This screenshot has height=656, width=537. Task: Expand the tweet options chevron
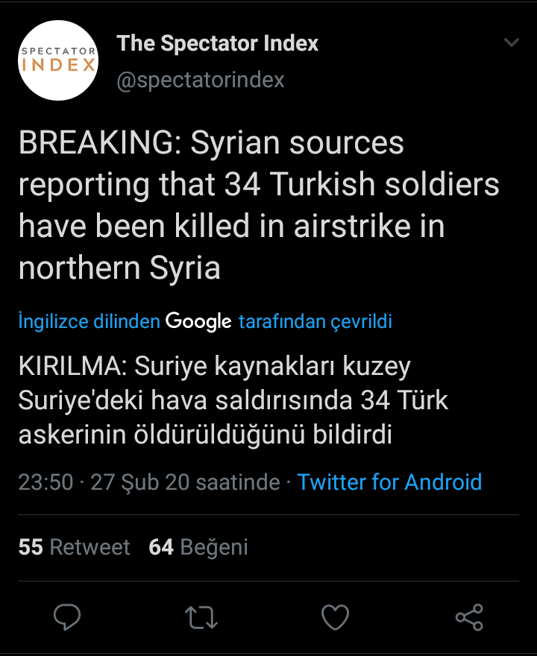[512, 43]
